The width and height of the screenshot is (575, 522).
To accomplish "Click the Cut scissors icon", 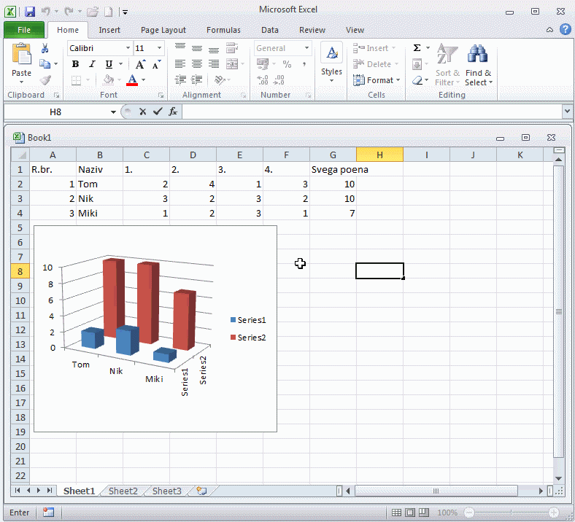I will point(45,48).
